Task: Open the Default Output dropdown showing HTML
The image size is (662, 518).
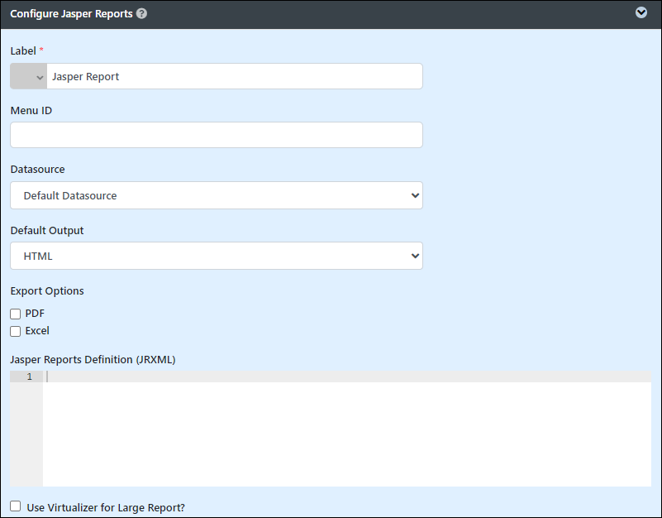Action: click(217, 256)
